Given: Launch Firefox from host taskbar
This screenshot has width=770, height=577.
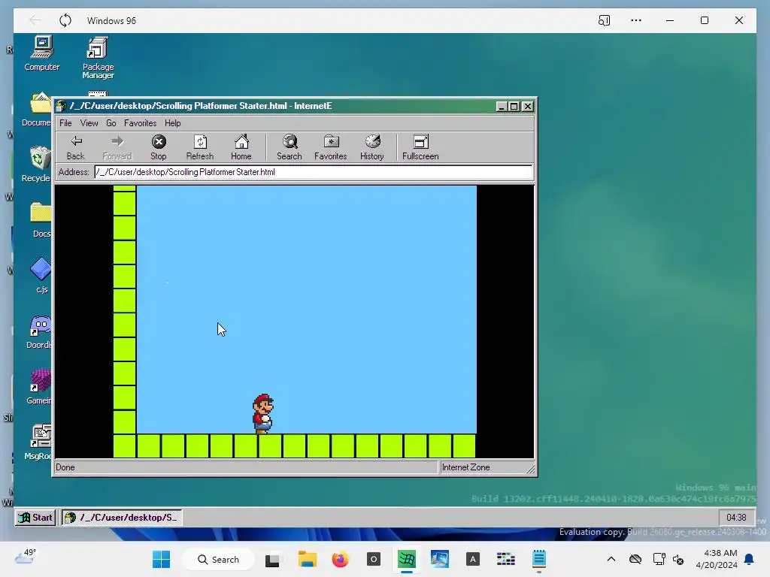Looking at the screenshot, I should (x=340, y=559).
